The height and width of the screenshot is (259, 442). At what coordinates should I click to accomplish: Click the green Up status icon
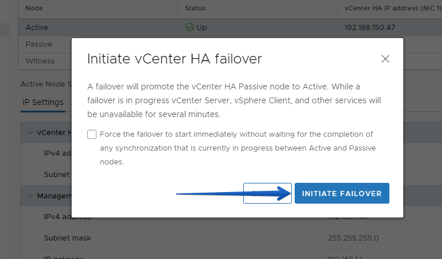point(190,27)
